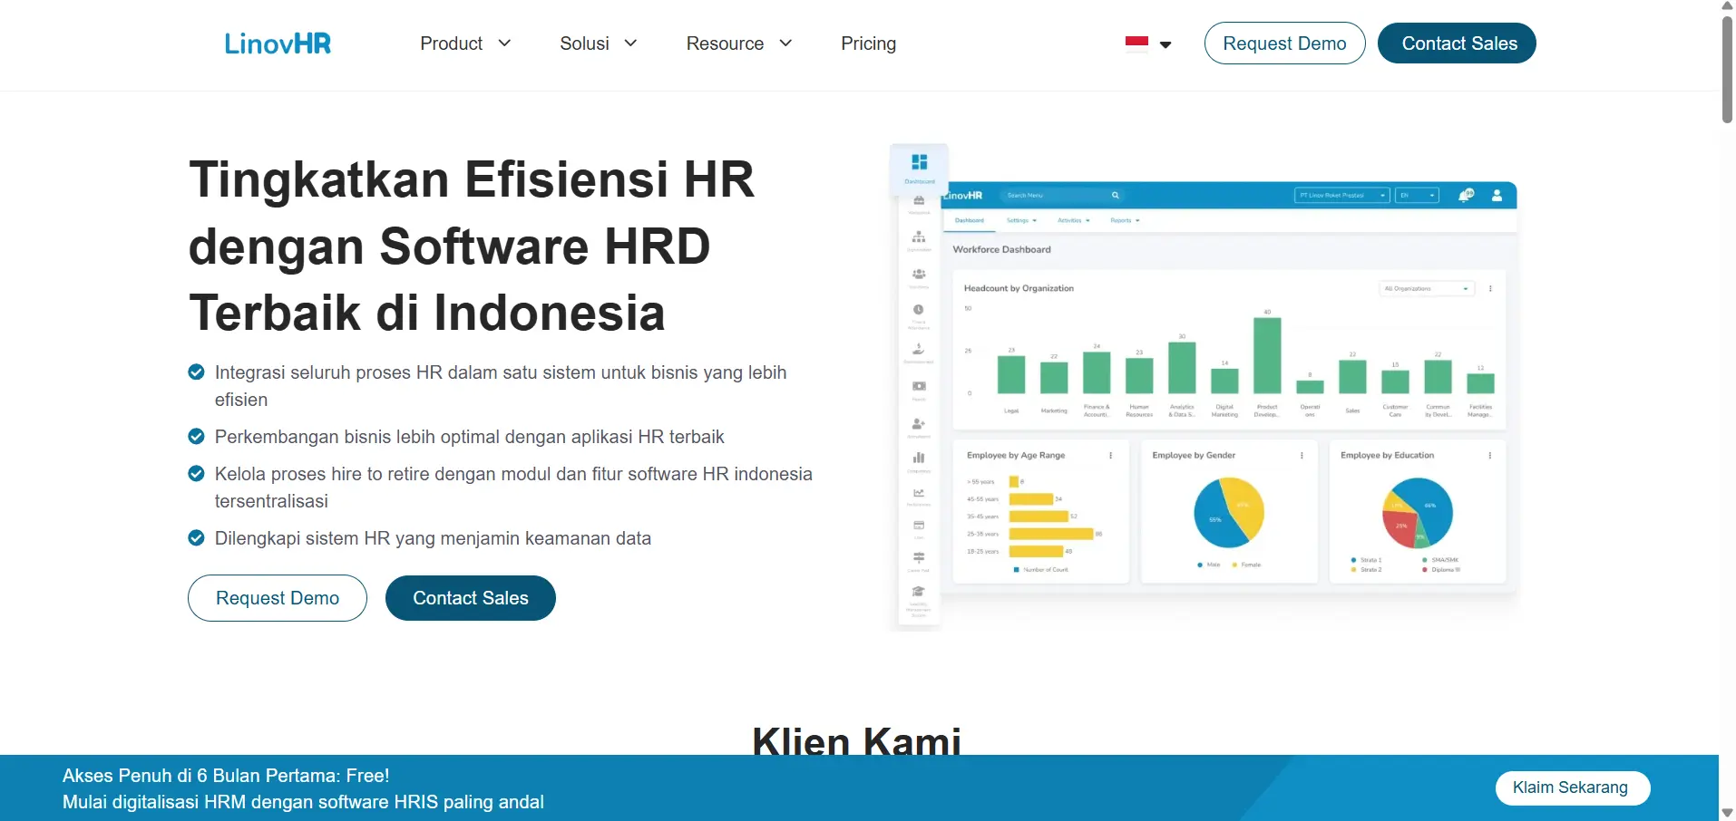The height and width of the screenshot is (821, 1736).
Task: Click the hand-with-coin reimbursement icon in the preview sidebar
Action: pos(919,348)
